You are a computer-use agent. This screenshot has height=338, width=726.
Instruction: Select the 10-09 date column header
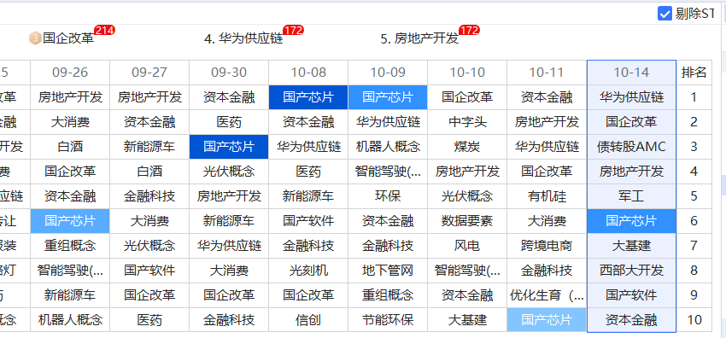click(388, 73)
